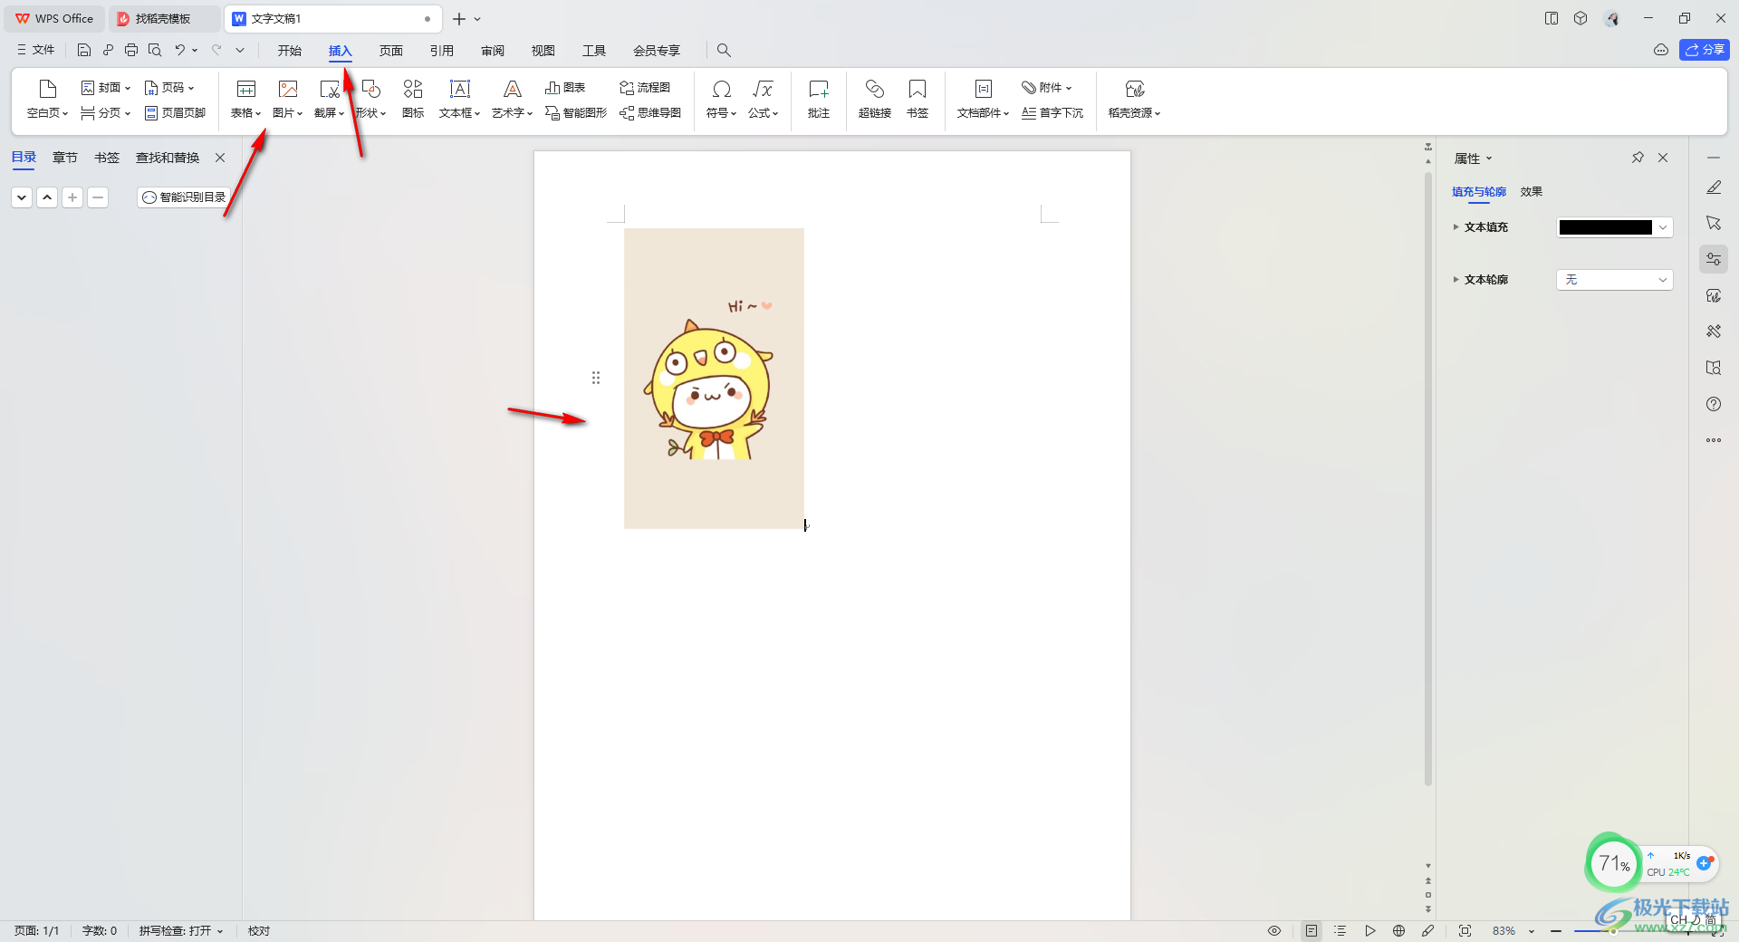
Task: Click the 智能识别目录 button
Action: [x=184, y=197]
